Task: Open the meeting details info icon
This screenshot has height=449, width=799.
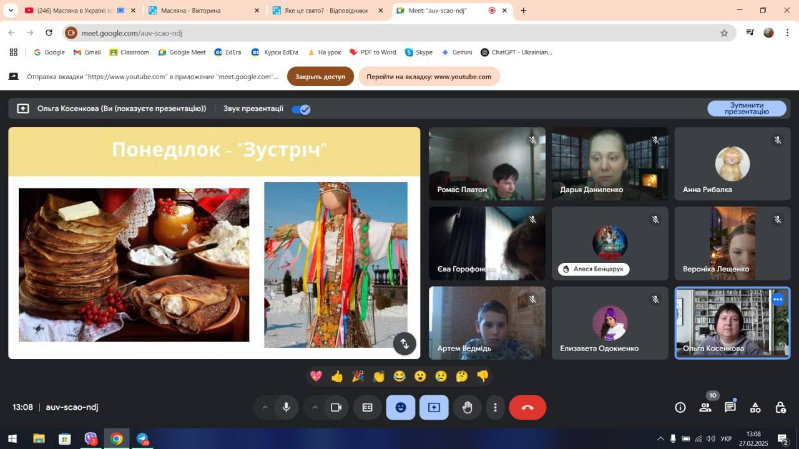Action: point(680,407)
